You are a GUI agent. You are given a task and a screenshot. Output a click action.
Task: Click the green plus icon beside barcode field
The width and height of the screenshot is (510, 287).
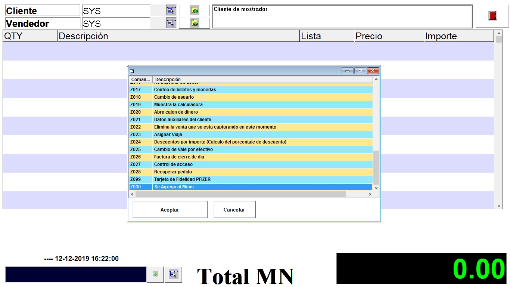click(155, 274)
